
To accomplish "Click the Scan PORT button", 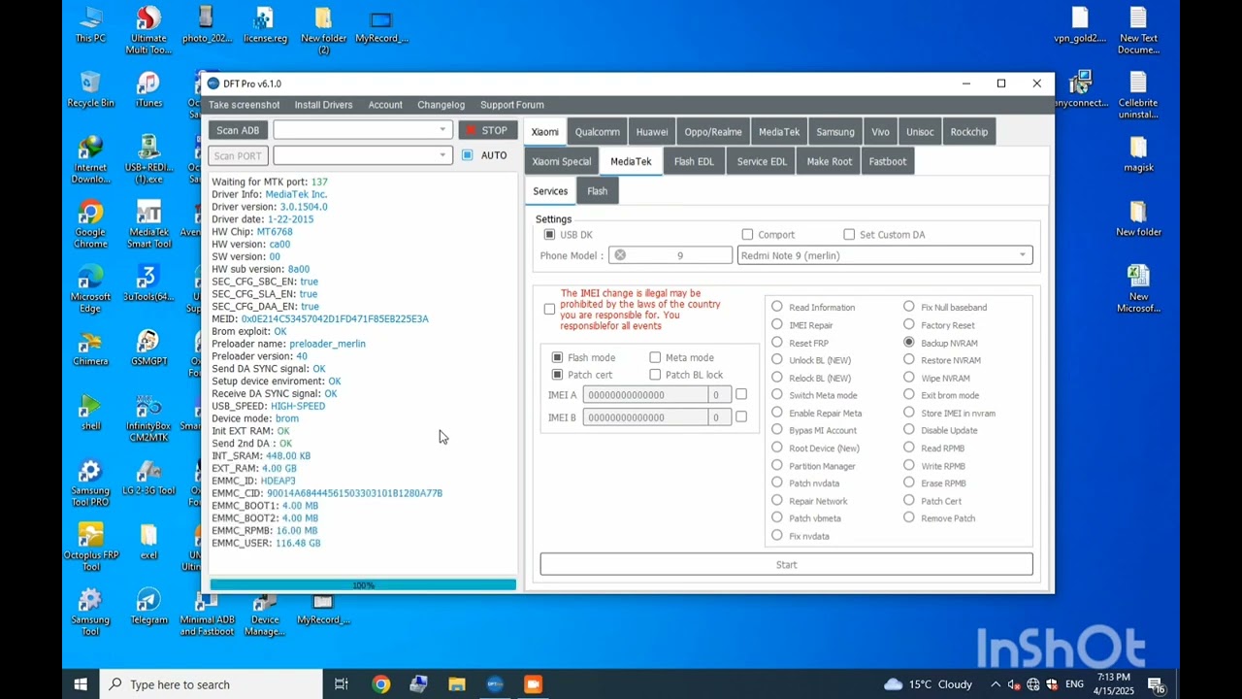I will coord(238,155).
